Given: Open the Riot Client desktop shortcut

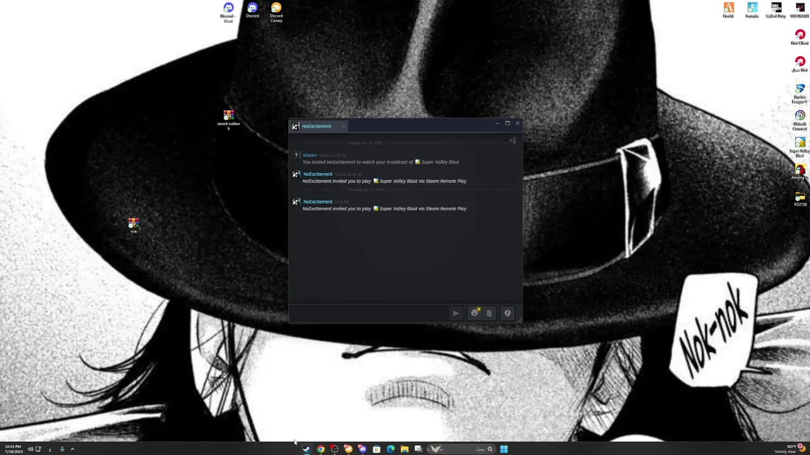Looking at the screenshot, I should click(x=800, y=38).
